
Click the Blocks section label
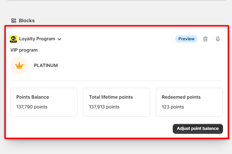click(x=26, y=21)
